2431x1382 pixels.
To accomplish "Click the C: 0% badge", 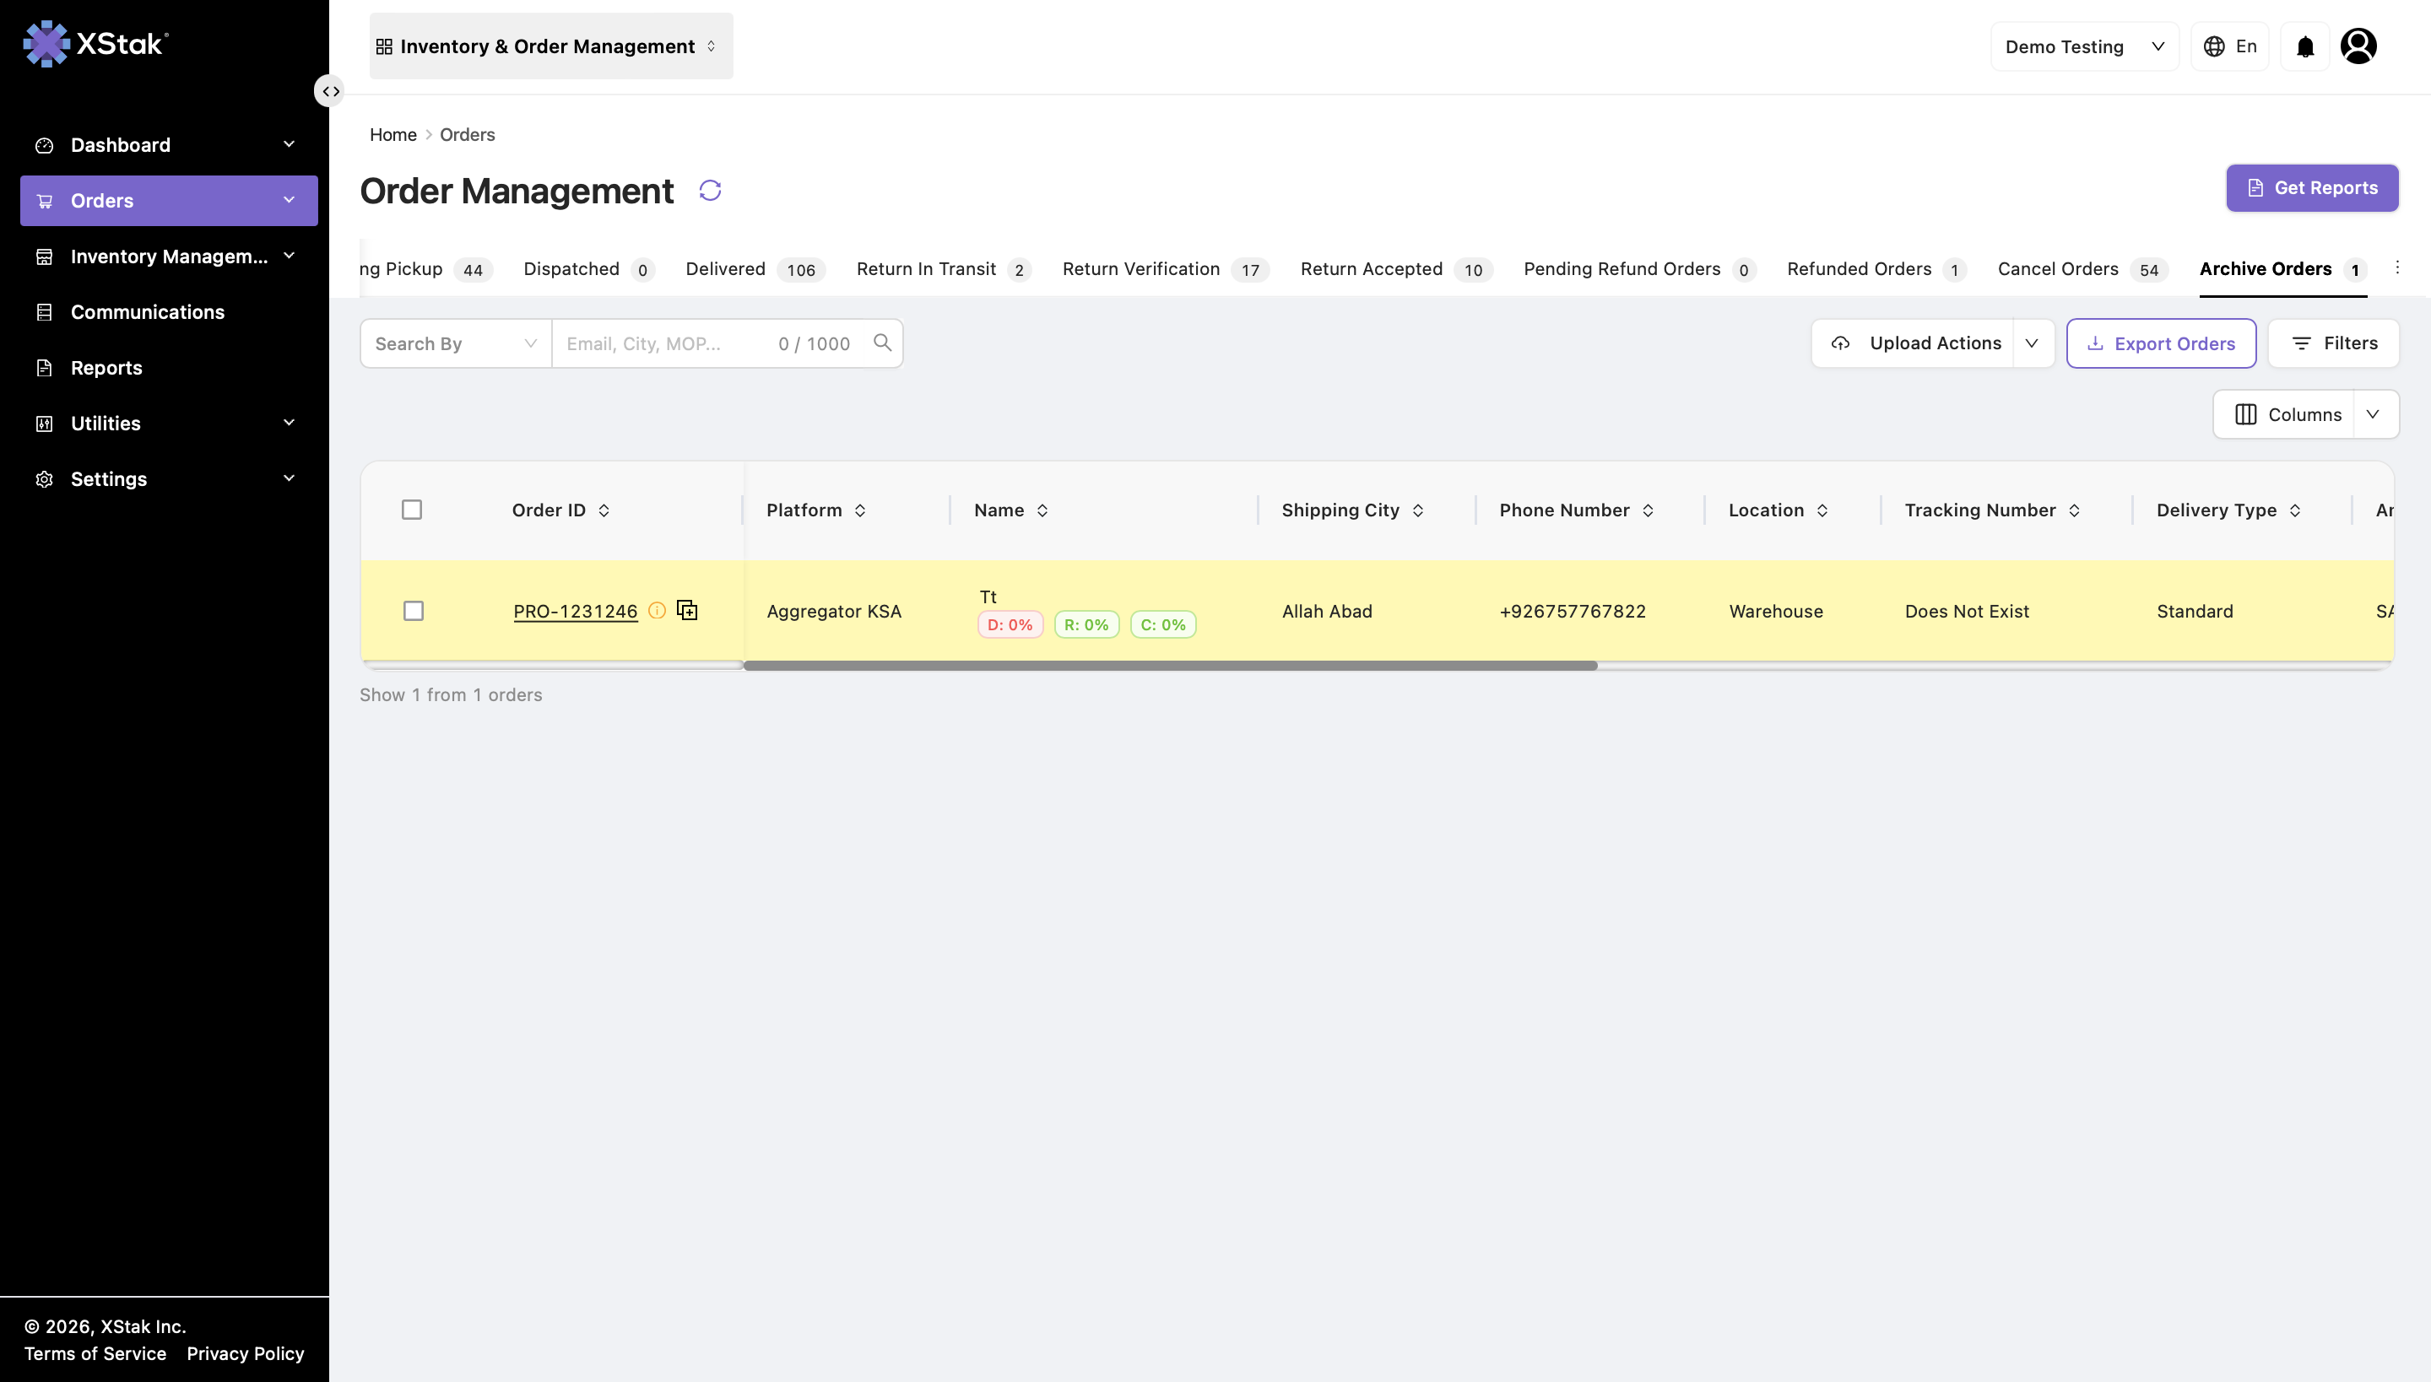I will point(1162,624).
